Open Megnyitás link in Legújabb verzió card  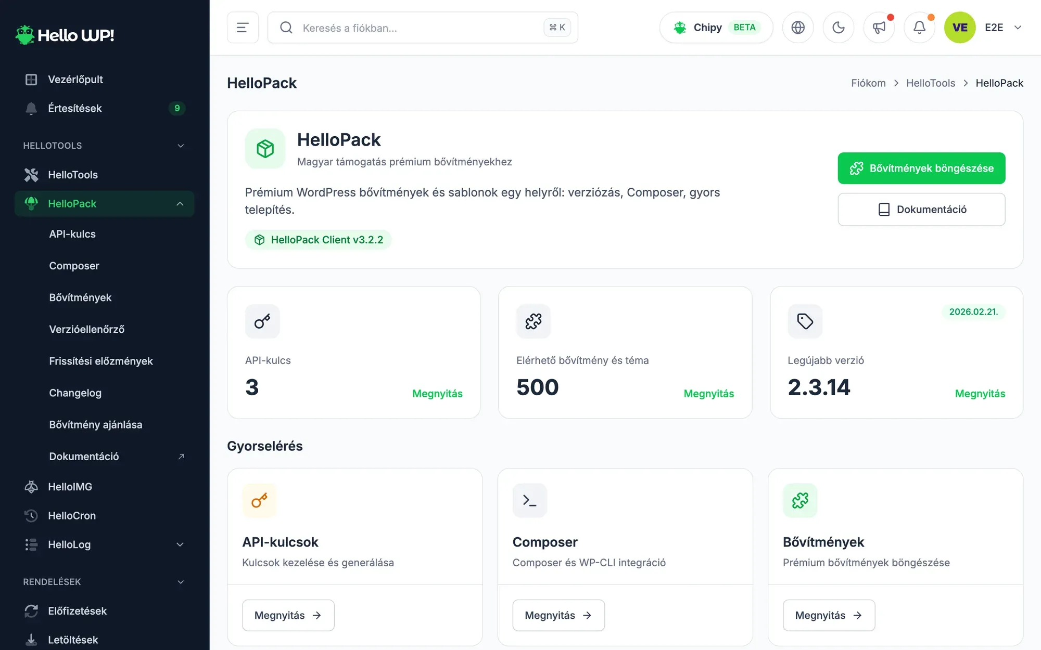coord(980,394)
